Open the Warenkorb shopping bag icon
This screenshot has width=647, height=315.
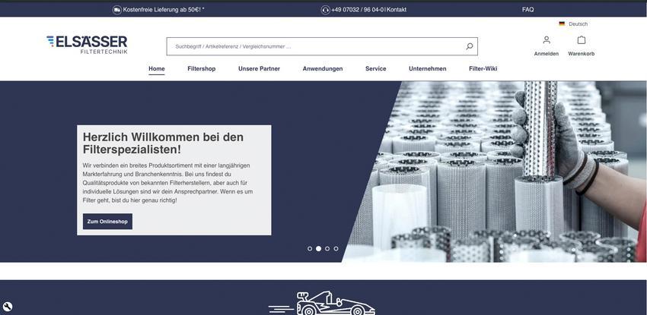[x=582, y=40]
